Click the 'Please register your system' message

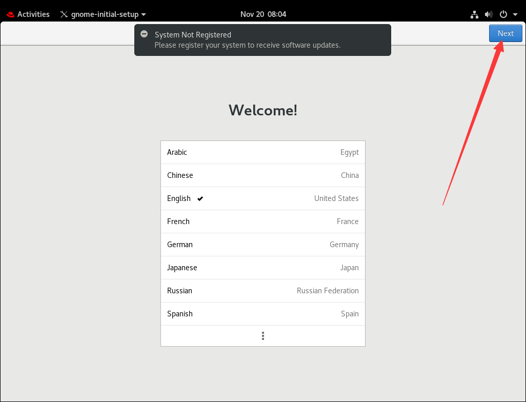247,45
